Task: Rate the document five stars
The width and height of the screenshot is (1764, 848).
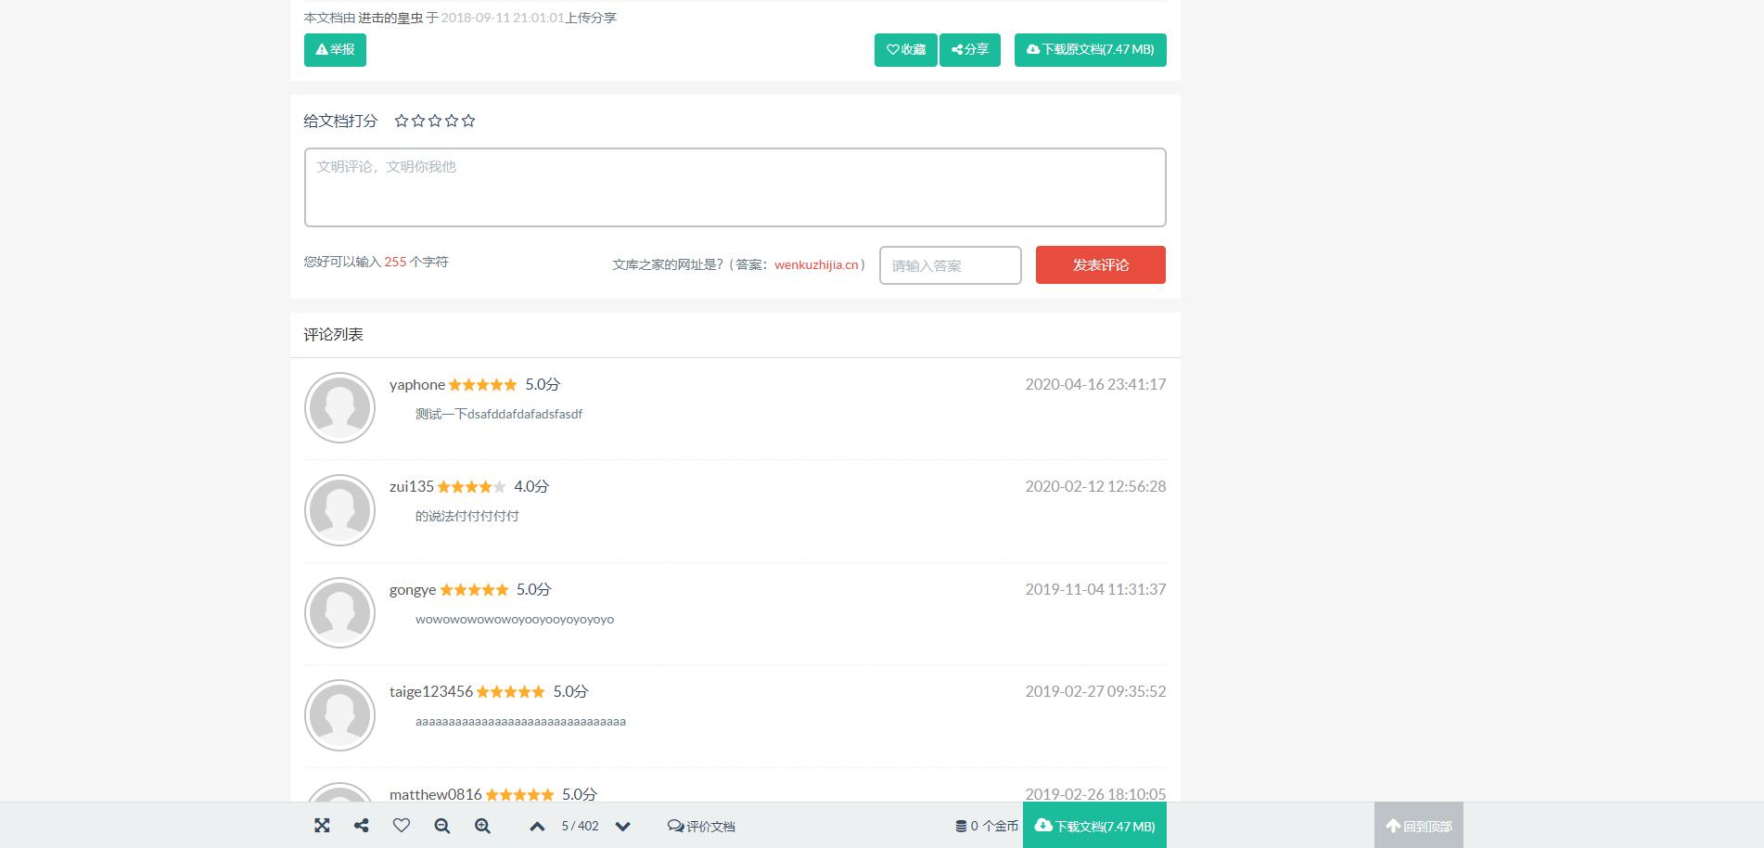Action: pyautogui.click(x=468, y=121)
